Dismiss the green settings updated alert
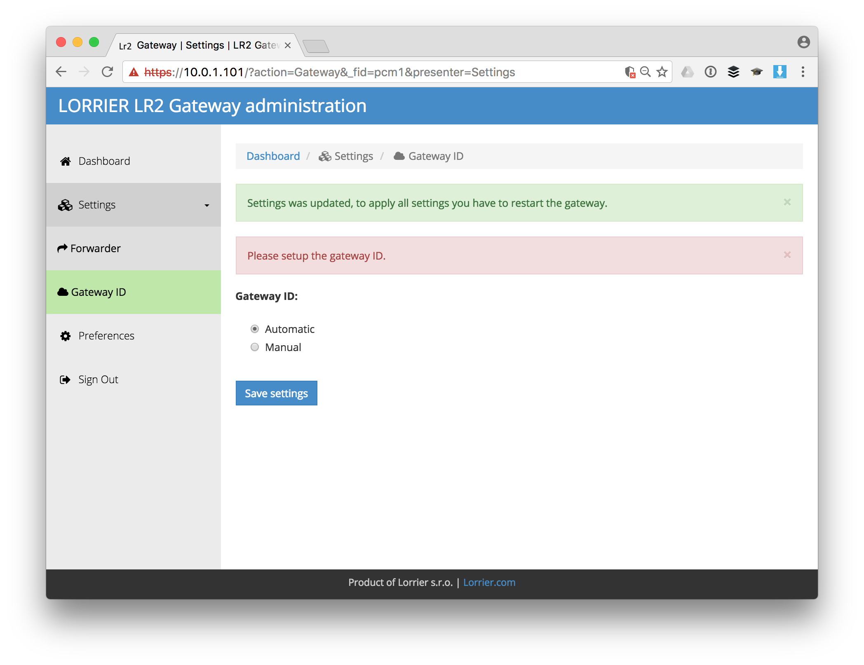This screenshot has width=864, height=665. click(787, 202)
